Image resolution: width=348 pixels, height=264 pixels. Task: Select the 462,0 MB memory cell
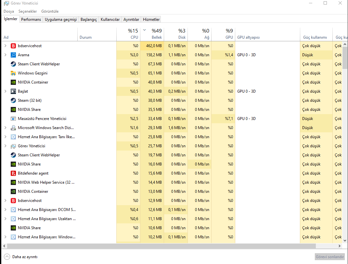click(152, 46)
